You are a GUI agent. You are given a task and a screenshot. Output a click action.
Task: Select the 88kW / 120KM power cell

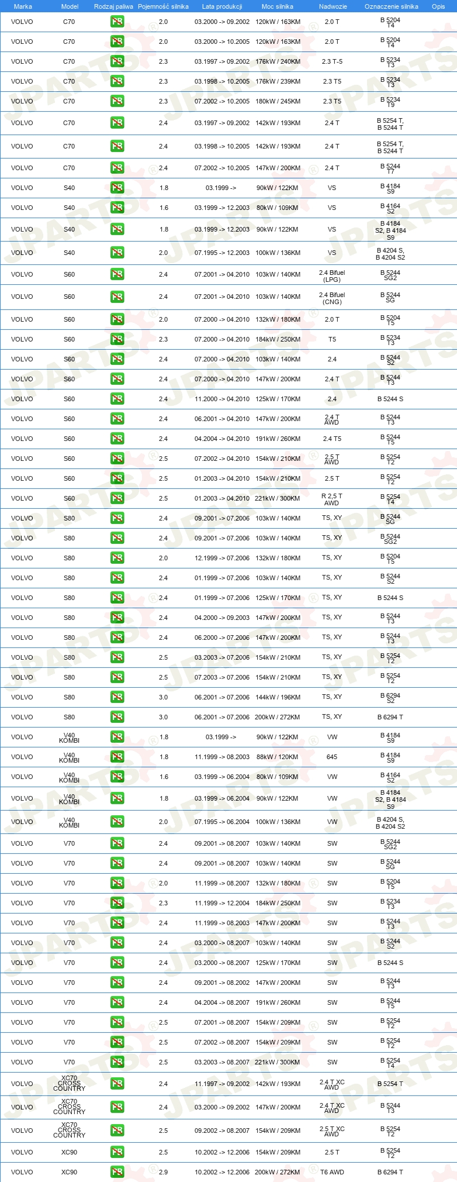[x=278, y=757]
